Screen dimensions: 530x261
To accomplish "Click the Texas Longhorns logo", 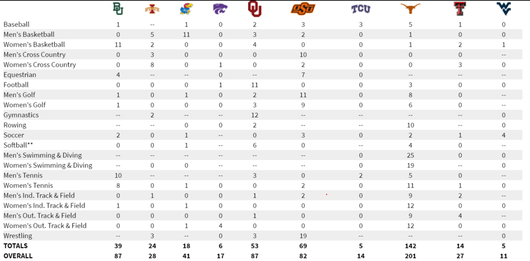I will [x=409, y=8].
